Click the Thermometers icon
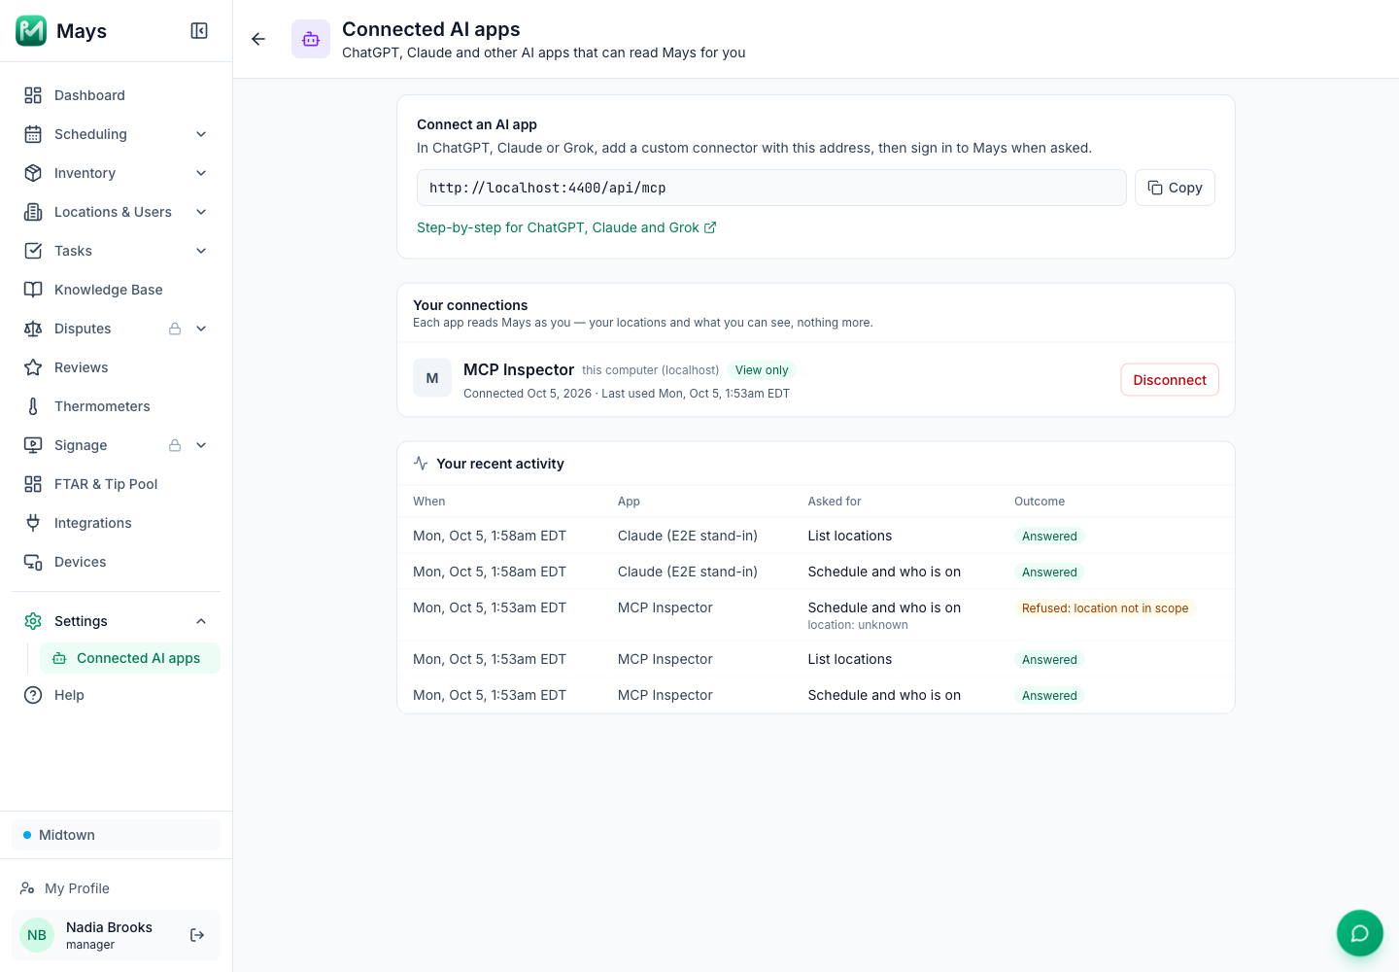The image size is (1399, 972). (33, 406)
